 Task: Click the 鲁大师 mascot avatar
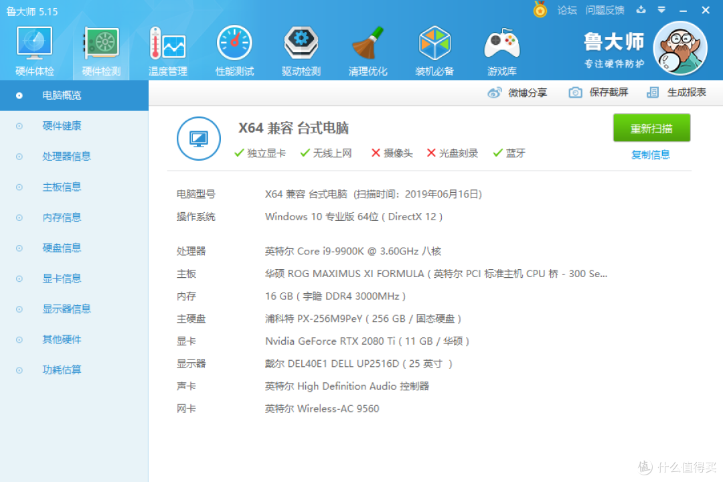tap(680, 48)
